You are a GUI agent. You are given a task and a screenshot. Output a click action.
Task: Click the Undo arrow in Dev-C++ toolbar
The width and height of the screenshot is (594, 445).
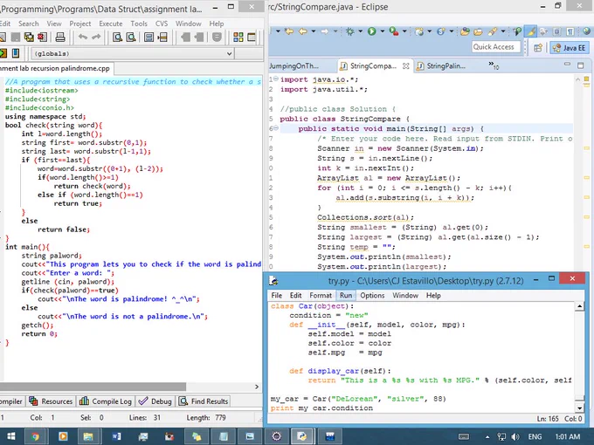(83, 37)
